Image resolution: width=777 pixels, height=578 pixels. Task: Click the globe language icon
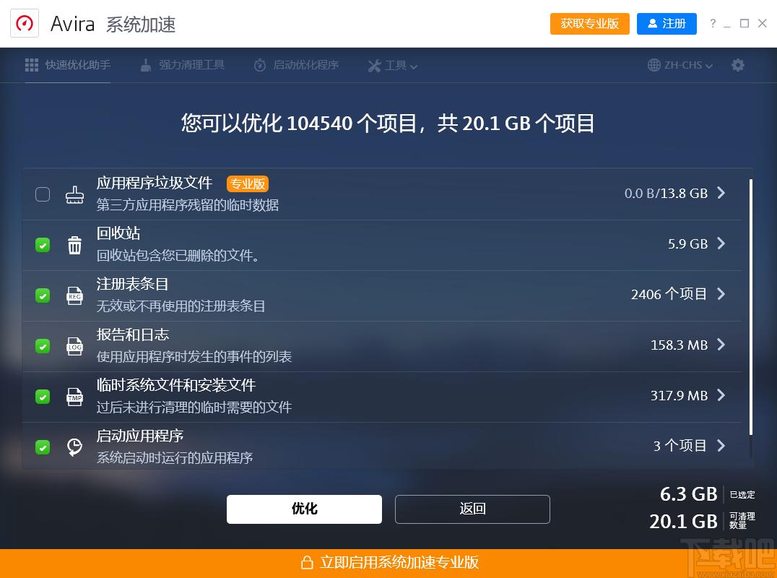click(654, 65)
